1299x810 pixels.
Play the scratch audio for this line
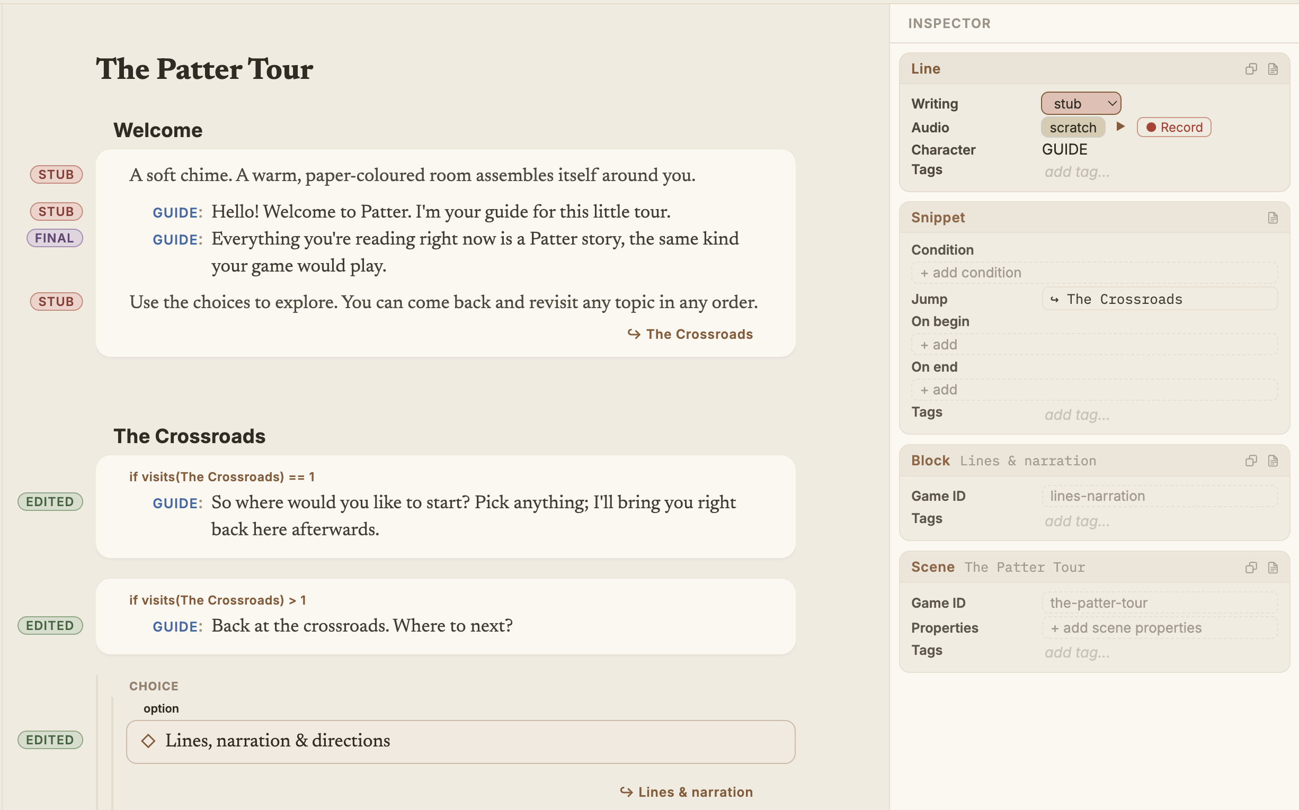click(x=1120, y=127)
